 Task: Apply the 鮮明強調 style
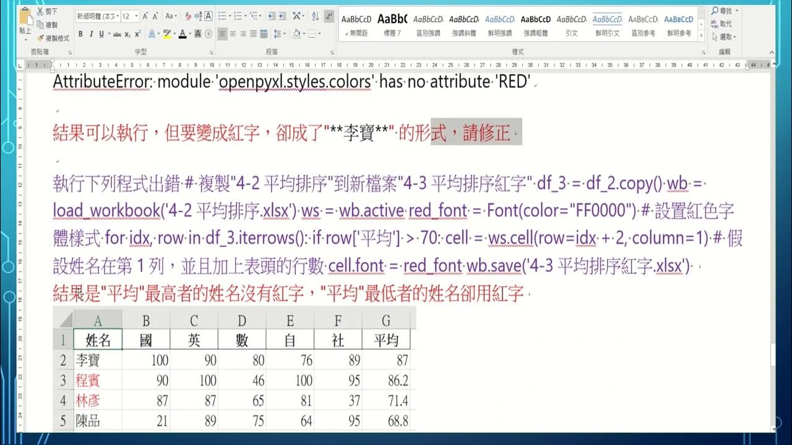pyautogui.click(x=500, y=25)
